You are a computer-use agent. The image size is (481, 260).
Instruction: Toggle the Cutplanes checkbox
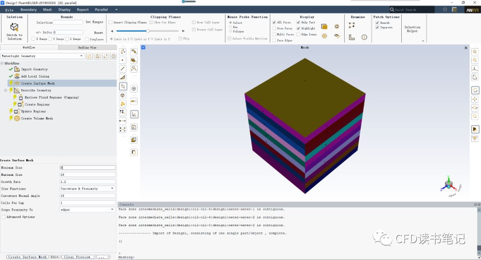tap(87, 39)
